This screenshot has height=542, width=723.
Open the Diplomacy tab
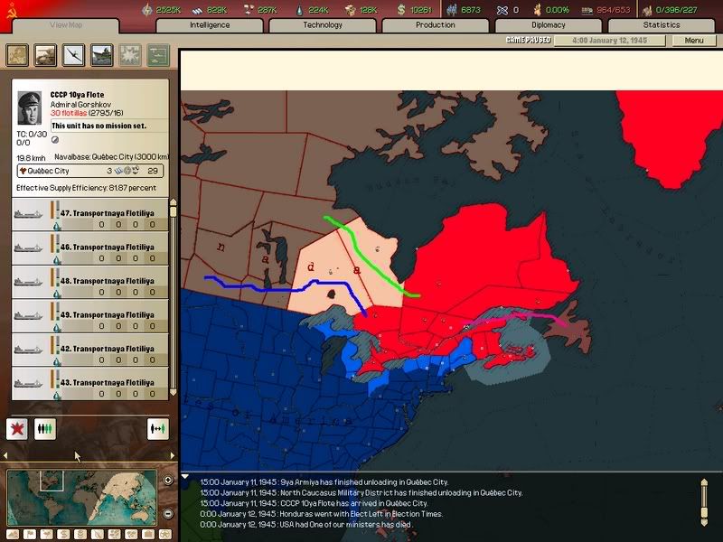tap(549, 25)
